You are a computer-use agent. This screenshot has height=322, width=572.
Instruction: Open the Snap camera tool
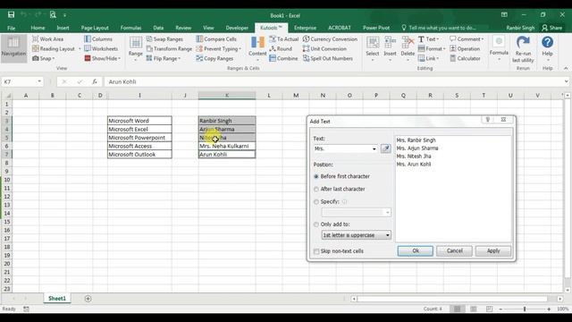tap(42, 58)
